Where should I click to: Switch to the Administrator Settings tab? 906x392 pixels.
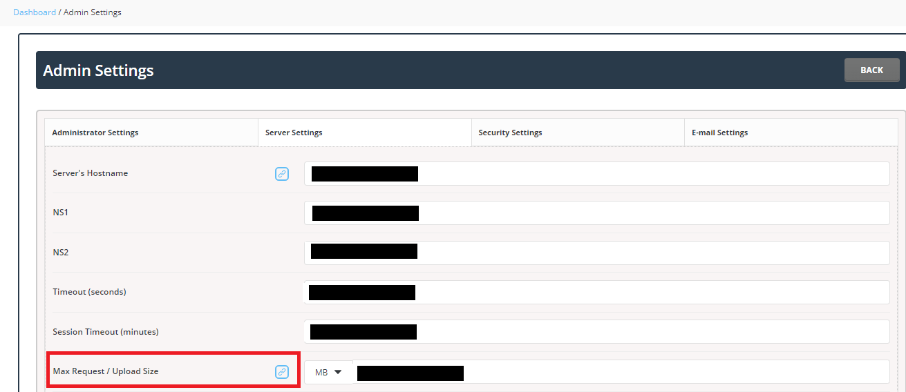click(95, 133)
